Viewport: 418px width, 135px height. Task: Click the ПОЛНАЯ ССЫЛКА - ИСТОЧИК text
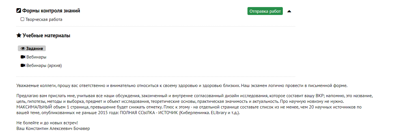coord(147,113)
